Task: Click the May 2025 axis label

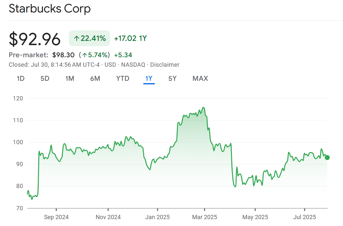Action: (x=255, y=217)
